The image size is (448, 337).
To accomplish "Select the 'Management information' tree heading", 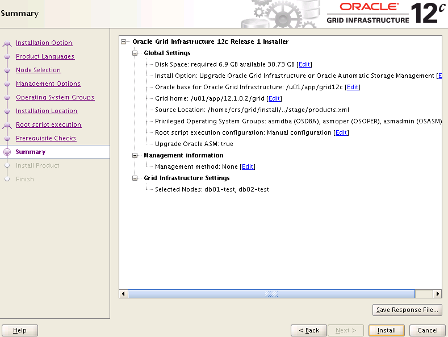I will (184, 155).
